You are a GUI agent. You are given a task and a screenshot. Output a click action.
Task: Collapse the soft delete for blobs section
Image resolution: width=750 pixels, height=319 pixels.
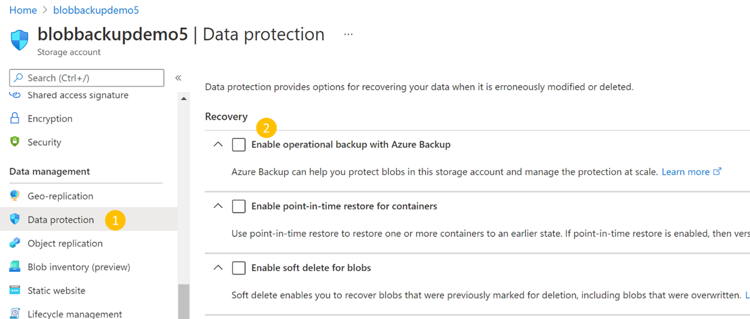pos(218,268)
